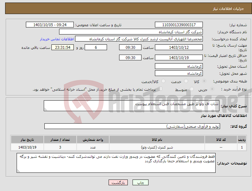Click the response deadline time 09:30
Viewport: 252px width, 191px height.
[130, 47]
